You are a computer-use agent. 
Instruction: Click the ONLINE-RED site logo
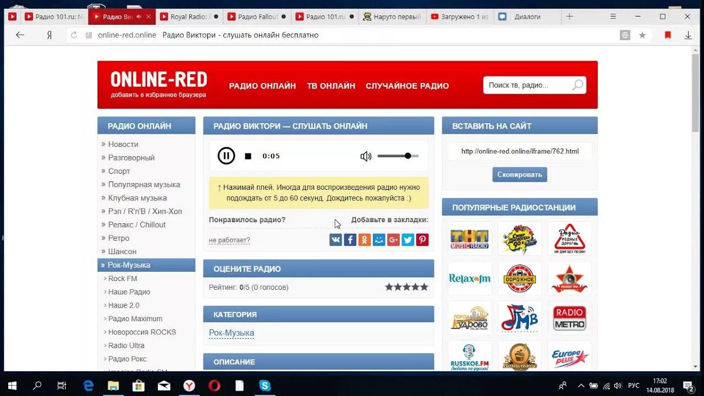click(x=159, y=80)
